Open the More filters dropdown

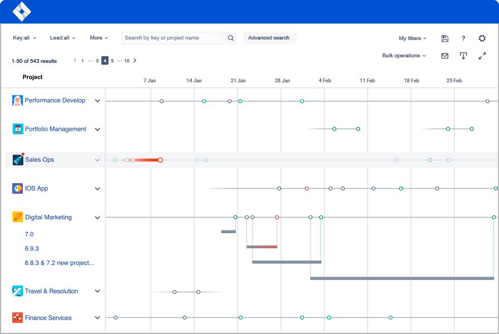(x=99, y=38)
